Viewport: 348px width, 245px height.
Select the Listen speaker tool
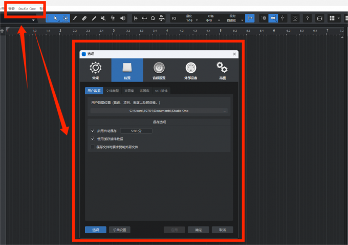click(122, 18)
